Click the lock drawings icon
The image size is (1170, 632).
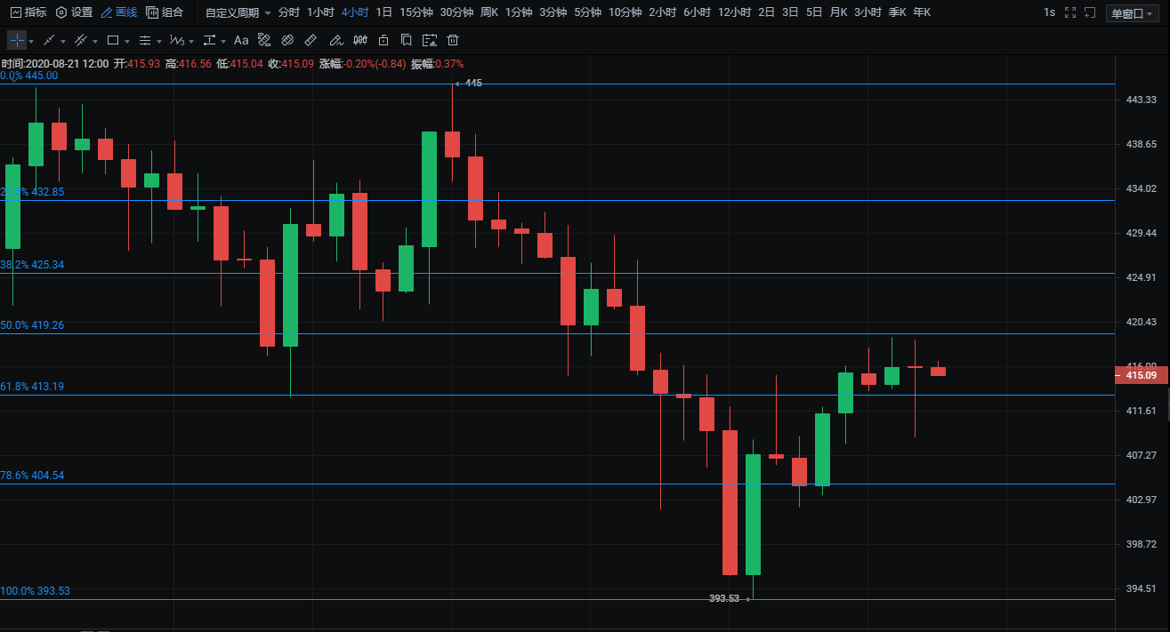click(x=383, y=41)
